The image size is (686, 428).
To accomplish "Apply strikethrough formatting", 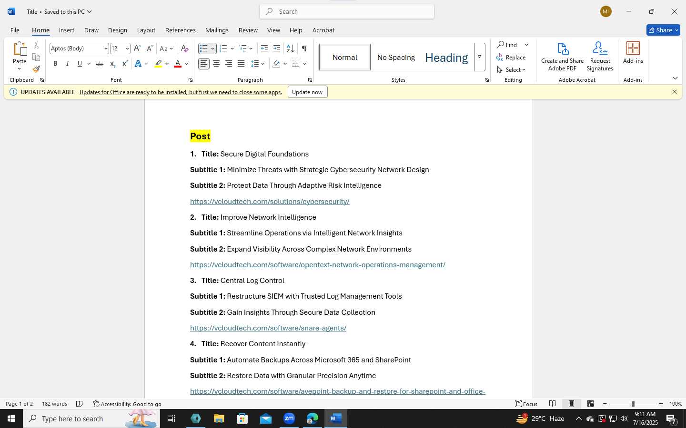I will click(99, 64).
